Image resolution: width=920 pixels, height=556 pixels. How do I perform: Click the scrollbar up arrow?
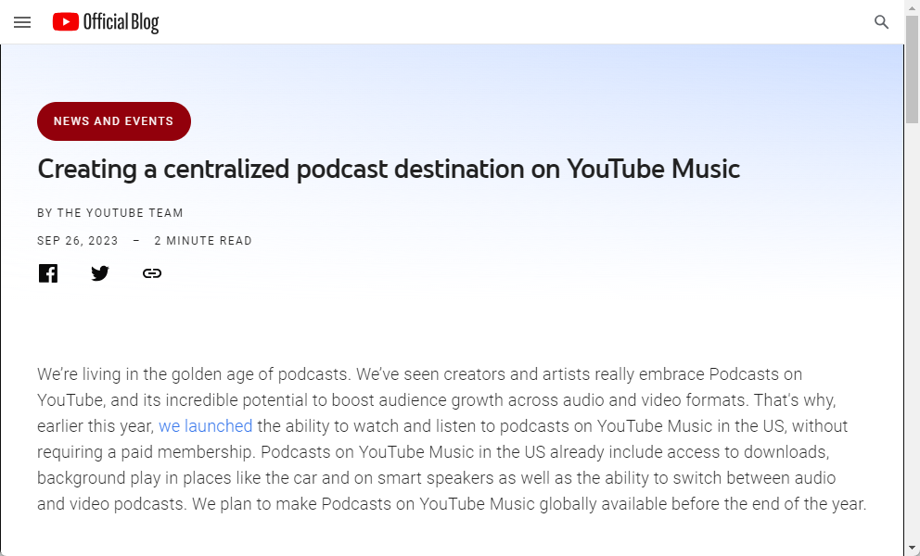click(x=910, y=7)
